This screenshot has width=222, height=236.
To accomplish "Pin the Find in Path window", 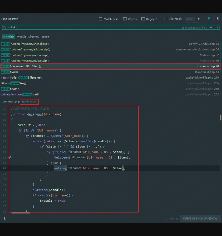I will [218, 19].
